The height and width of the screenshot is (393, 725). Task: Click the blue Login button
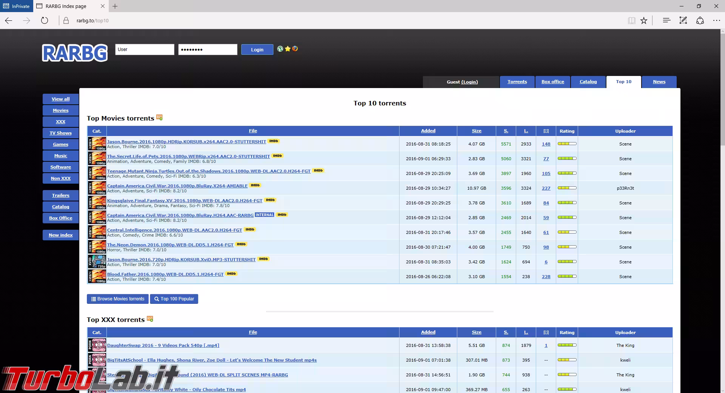click(257, 50)
